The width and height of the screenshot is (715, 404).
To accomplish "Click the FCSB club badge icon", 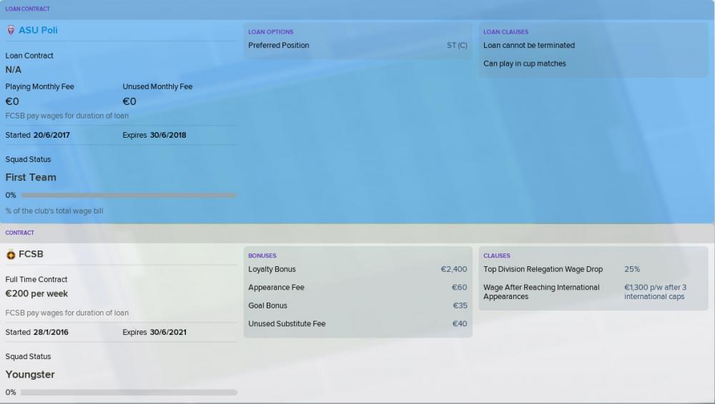I will tap(11, 255).
